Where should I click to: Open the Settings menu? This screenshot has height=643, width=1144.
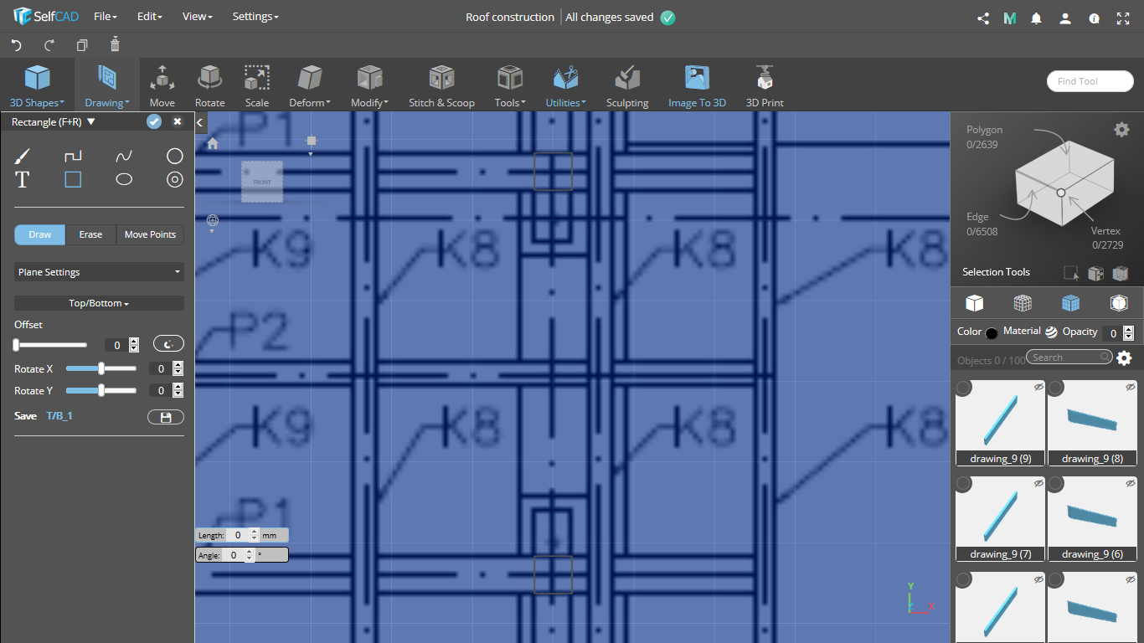[255, 17]
